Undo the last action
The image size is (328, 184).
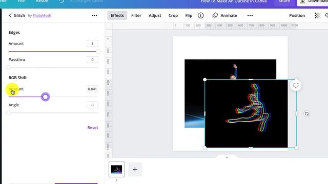[x=61, y=1]
